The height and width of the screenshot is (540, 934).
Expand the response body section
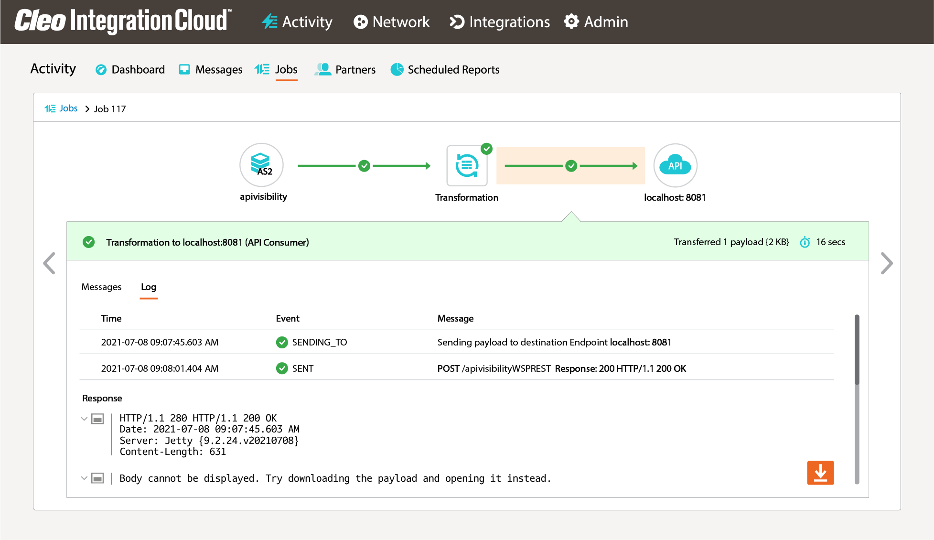(x=84, y=478)
